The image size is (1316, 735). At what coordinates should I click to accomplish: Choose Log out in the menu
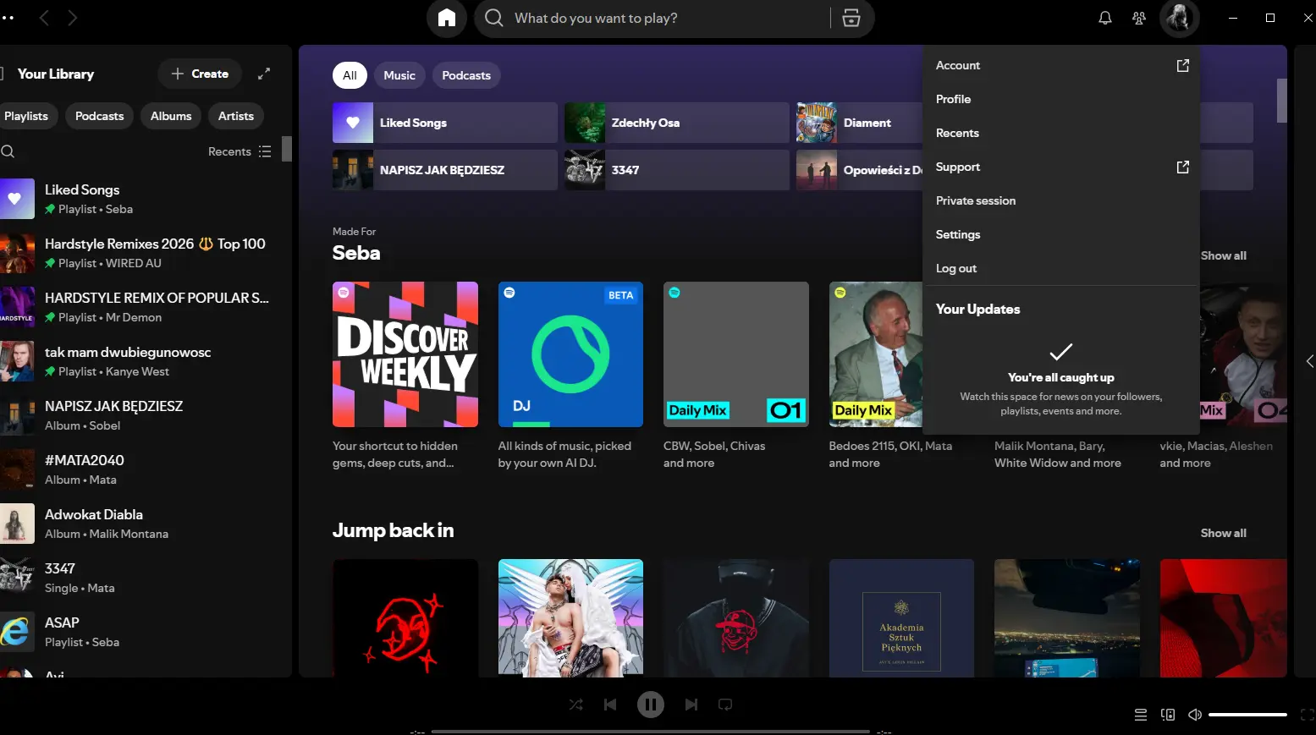pos(1061,268)
